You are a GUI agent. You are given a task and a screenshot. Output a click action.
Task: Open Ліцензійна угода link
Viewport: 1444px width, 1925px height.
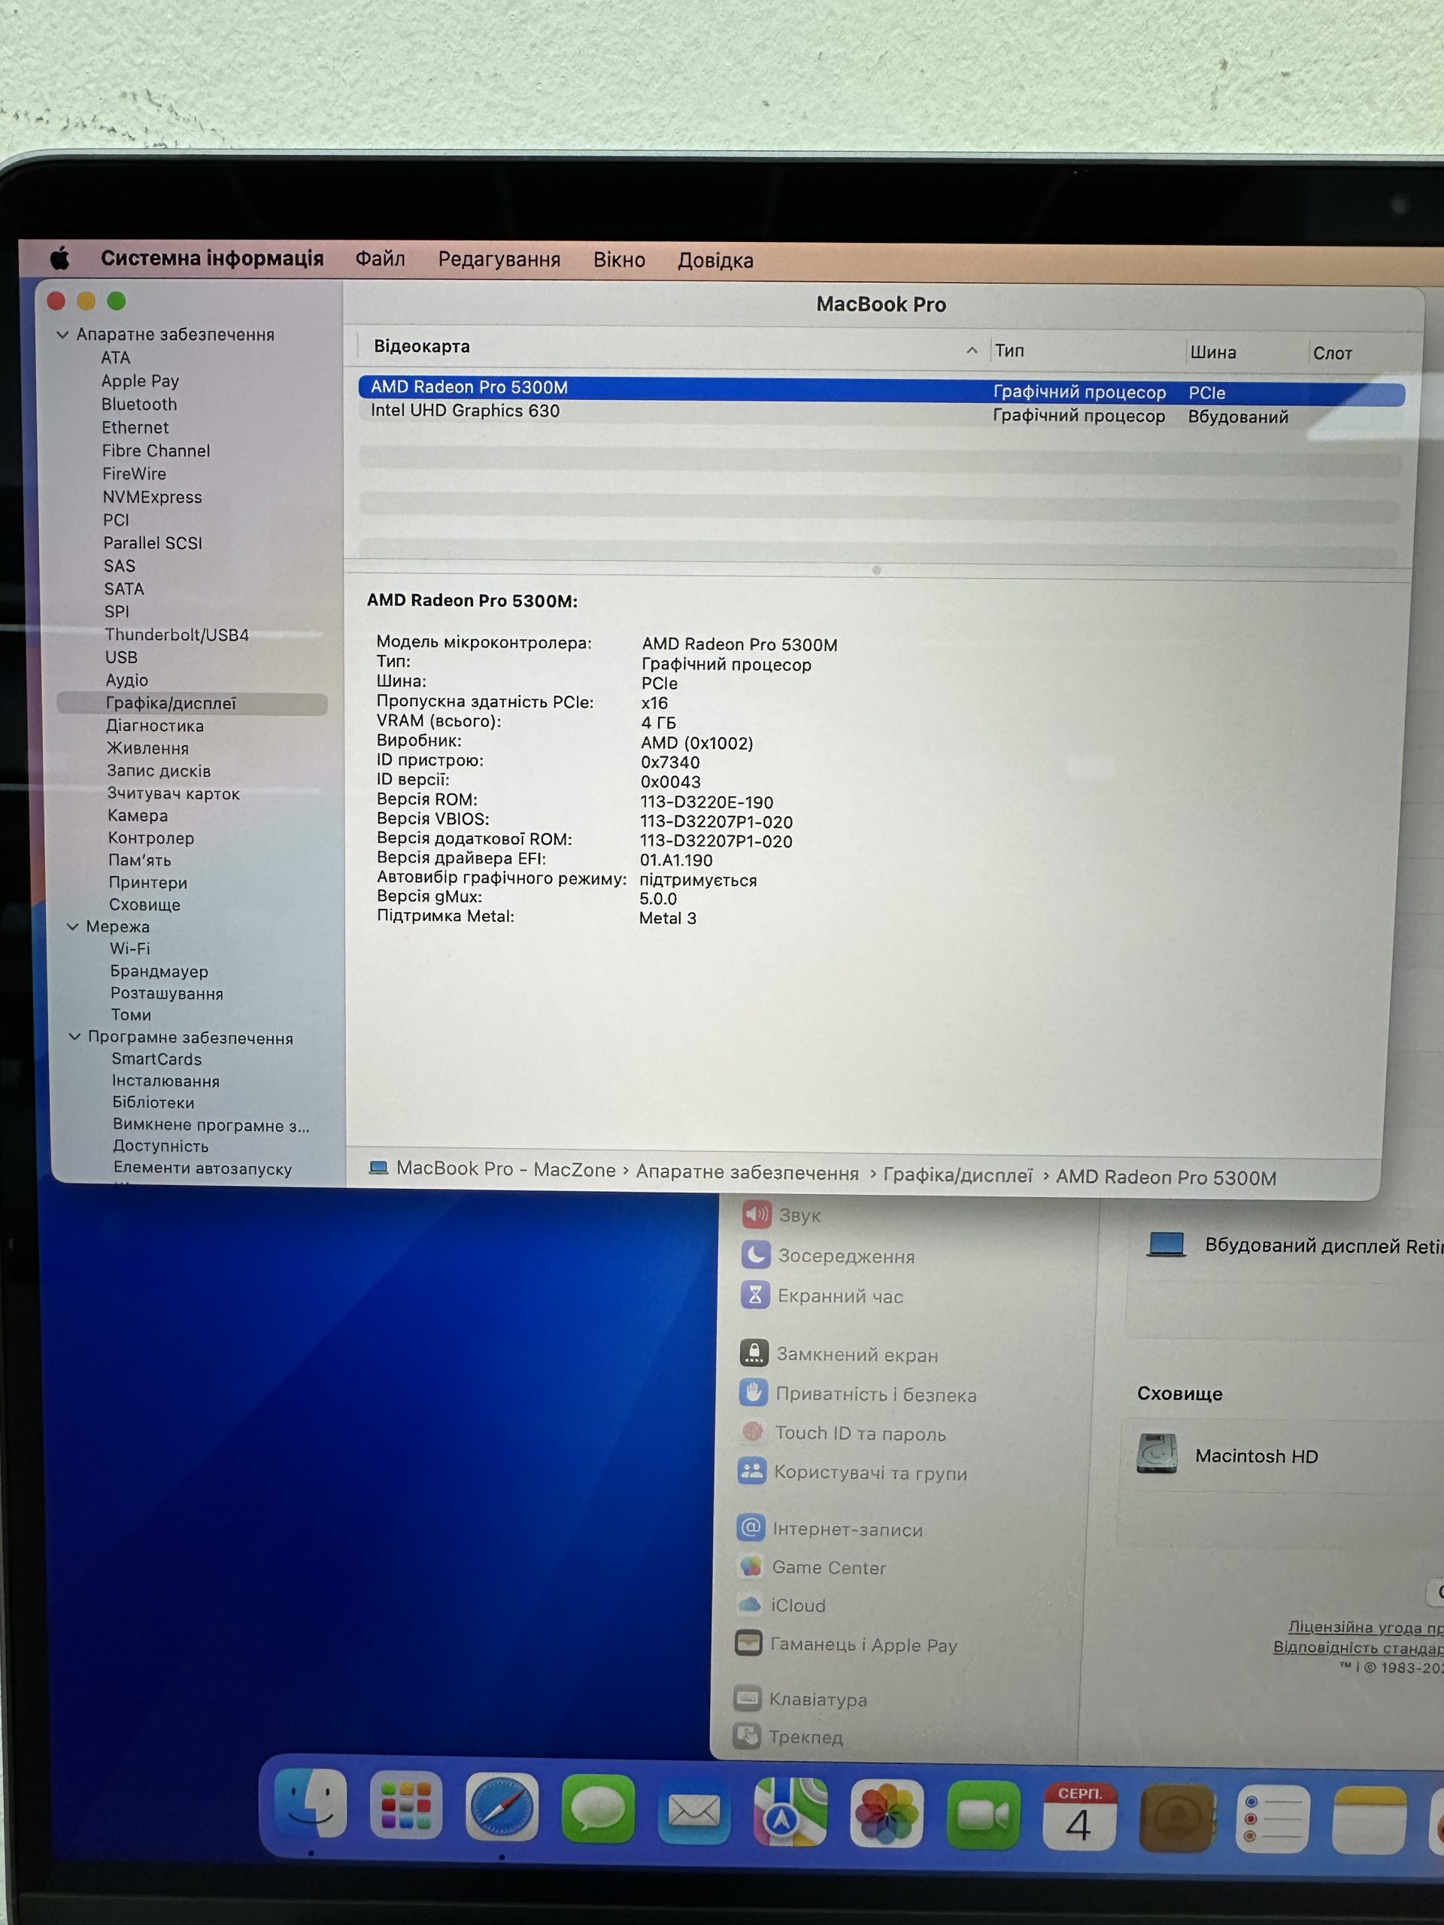(1366, 1626)
